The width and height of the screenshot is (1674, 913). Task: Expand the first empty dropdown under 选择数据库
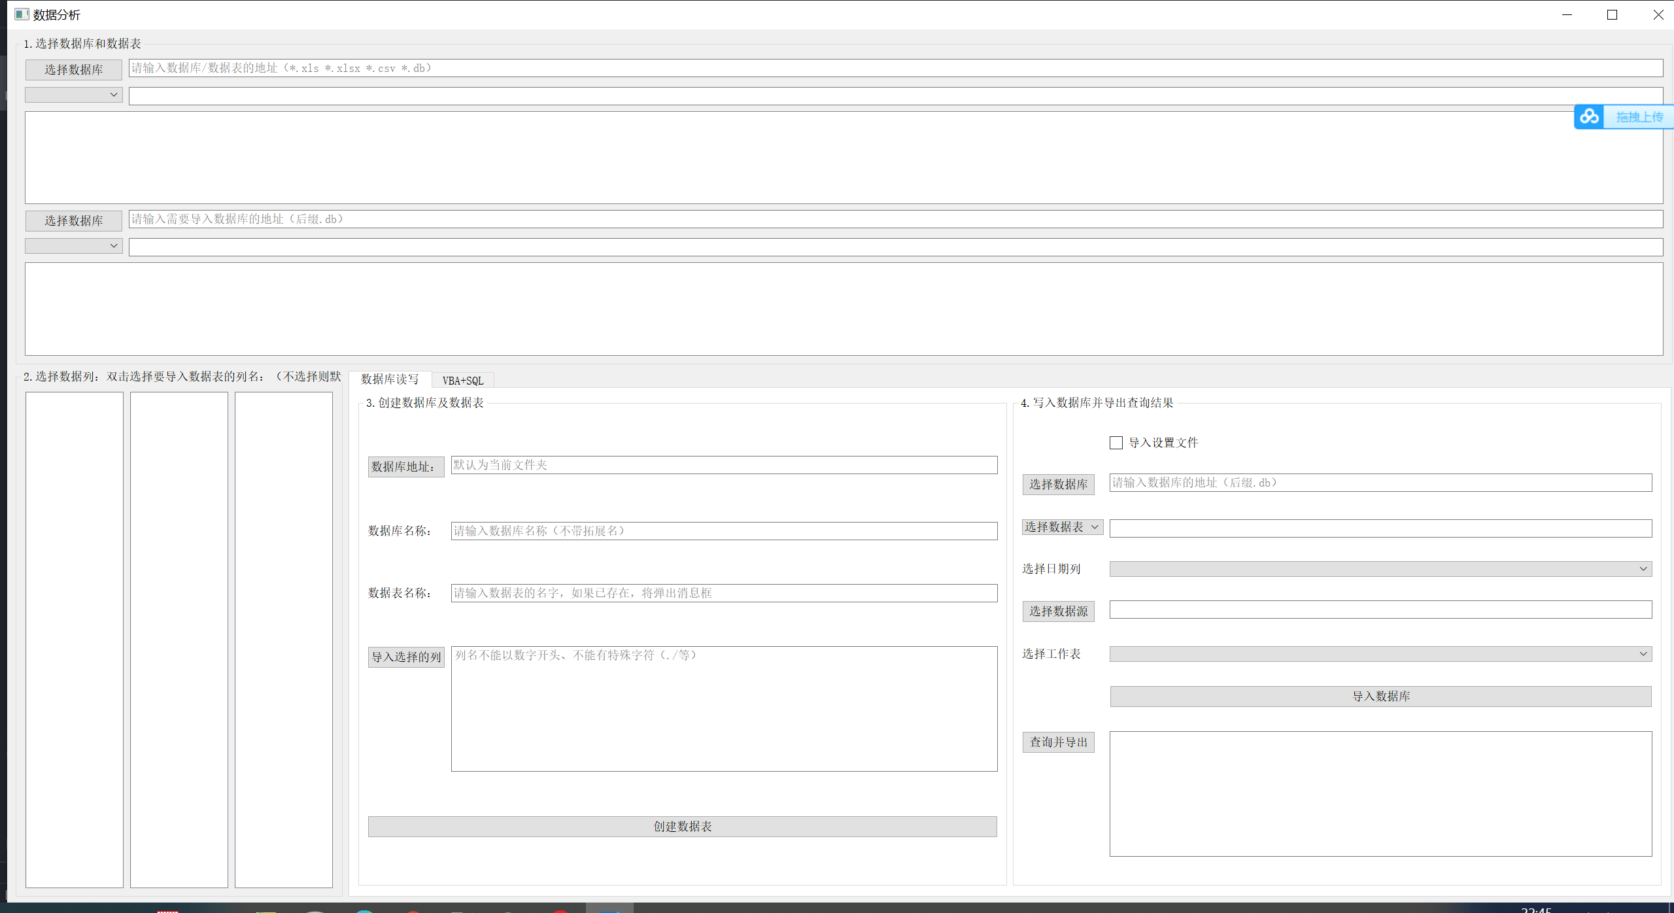(73, 95)
